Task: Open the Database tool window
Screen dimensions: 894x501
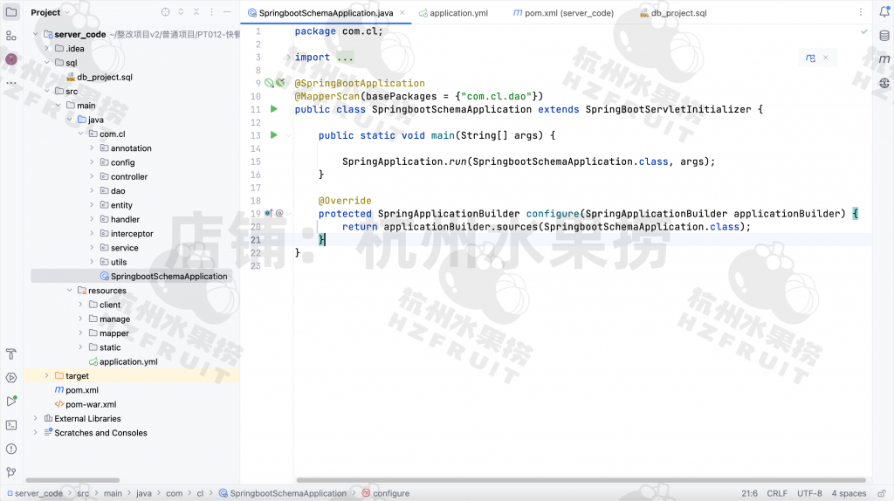Action: [x=884, y=36]
